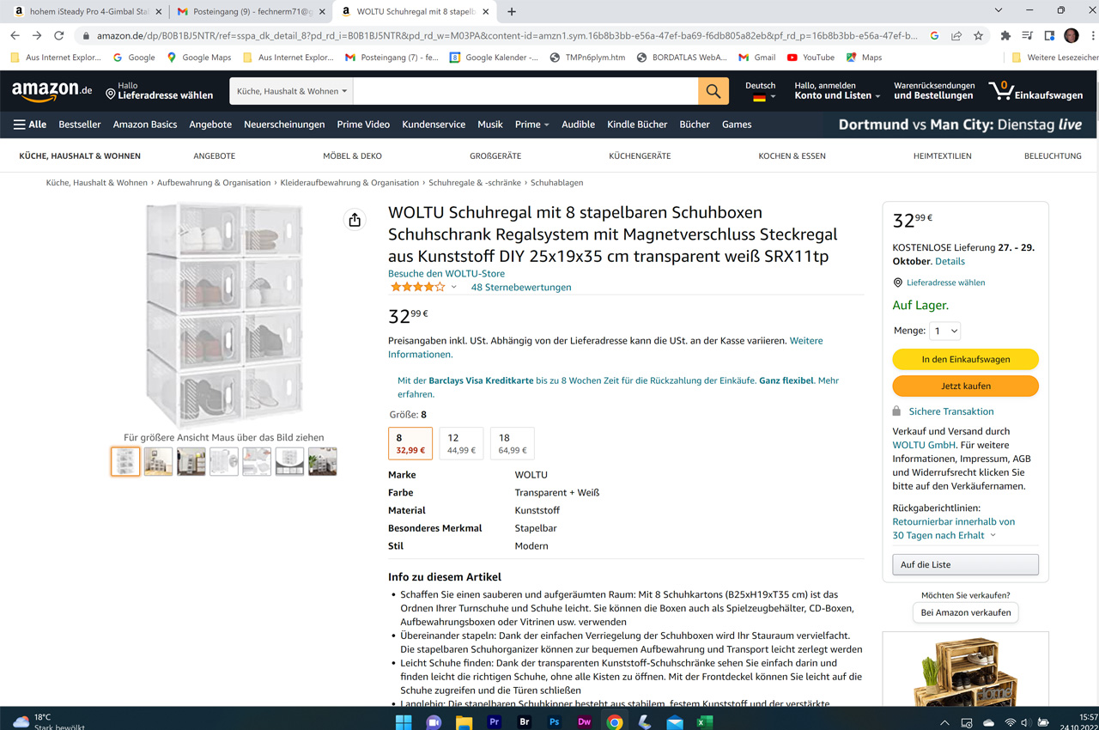Select size option 18 for 64,99 €
The height and width of the screenshot is (730, 1099).
click(x=513, y=443)
